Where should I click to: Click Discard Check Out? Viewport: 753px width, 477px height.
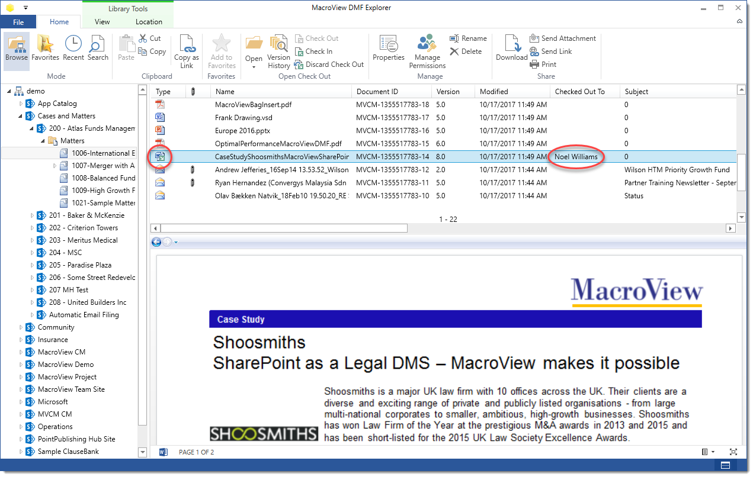pyautogui.click(x=329, y=65)
